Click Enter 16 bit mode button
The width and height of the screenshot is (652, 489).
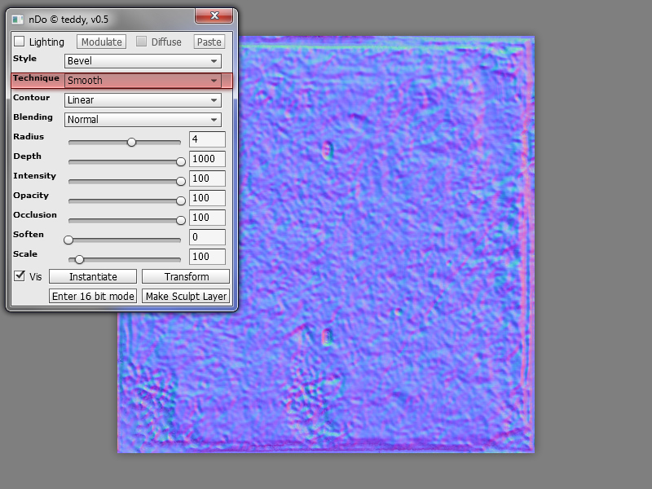[93, 296]
